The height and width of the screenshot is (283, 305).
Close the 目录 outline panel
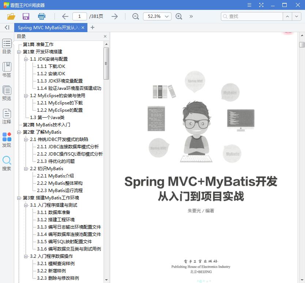tap(105, 36)
